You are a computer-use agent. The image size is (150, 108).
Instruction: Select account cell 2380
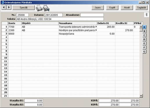[15, 30]
